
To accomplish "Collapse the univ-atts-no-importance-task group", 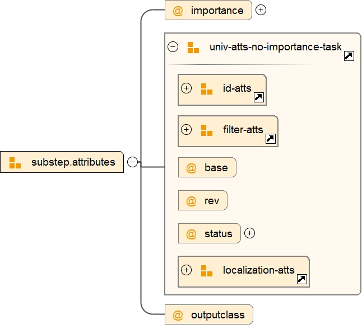I will pos(173,46).
